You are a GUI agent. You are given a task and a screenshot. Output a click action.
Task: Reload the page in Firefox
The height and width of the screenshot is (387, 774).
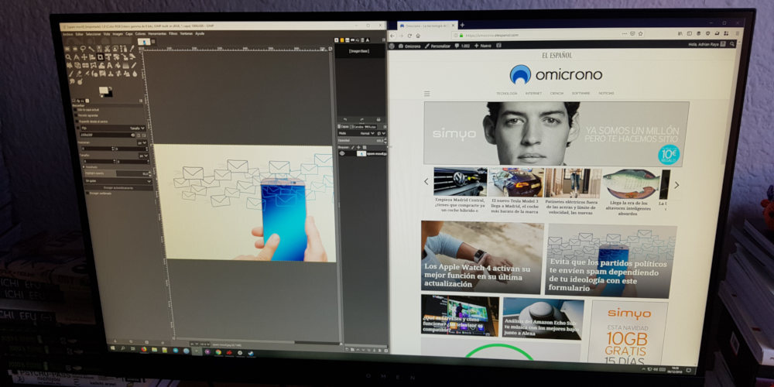point(409,36)
